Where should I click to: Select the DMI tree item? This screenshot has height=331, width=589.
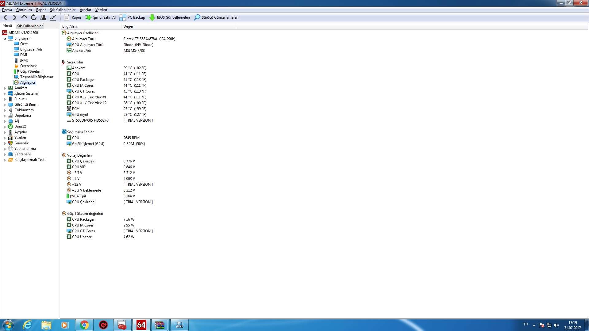[x=24, y=55]
